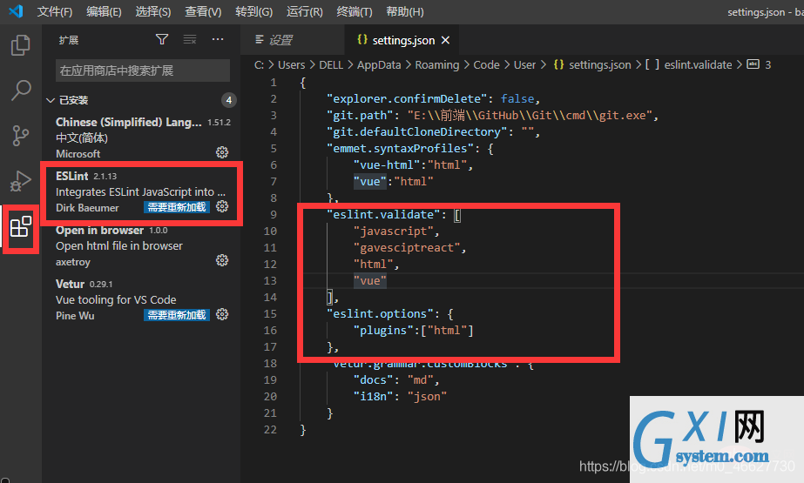The image size is (804, 483).
Task: Click Vetur 需要重新加载 reload button
Action: pos(177,315)
